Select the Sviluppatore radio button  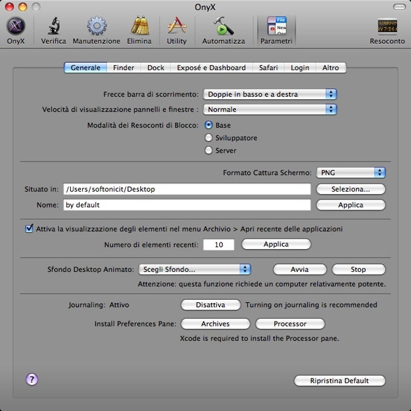(209, 138)
